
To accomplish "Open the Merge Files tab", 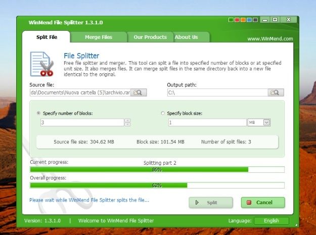I will 99,37.
